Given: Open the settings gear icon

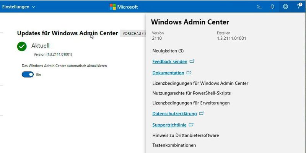Looking at the screenshot, I should click(x=285, y=7).
